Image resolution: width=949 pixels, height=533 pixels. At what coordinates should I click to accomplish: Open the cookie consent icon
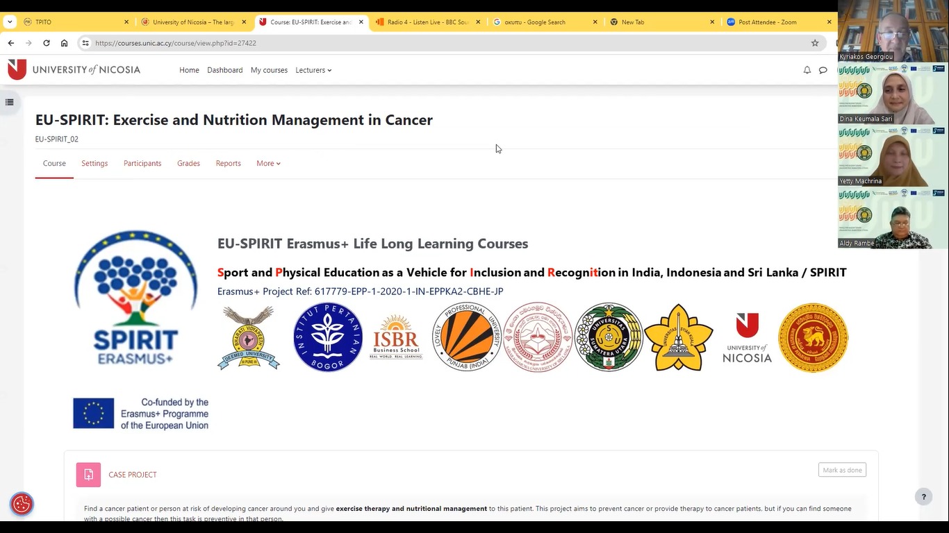click(21, 504)
